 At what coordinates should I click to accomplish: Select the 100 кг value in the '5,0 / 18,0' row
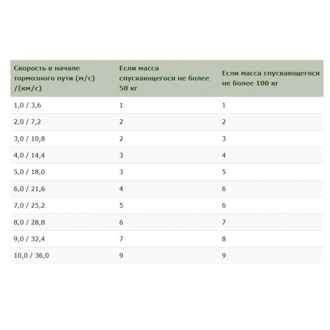[x=224, y=172]
